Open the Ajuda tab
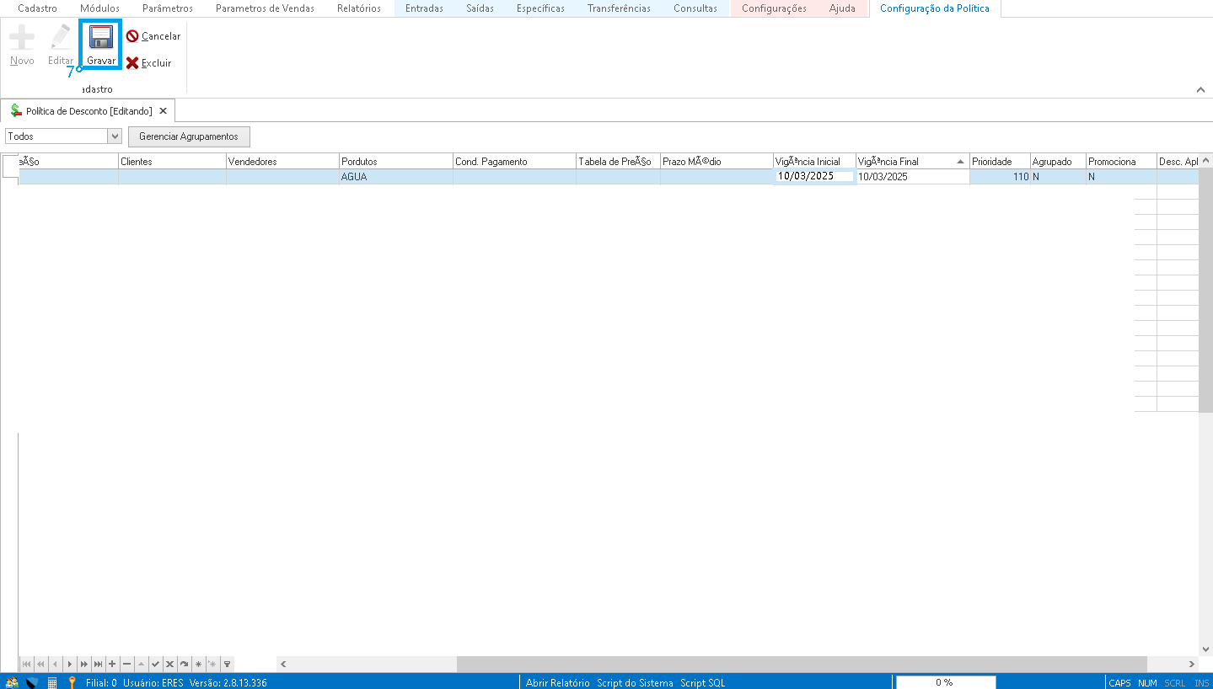1213x689 pixels. [x=842, y=8]
